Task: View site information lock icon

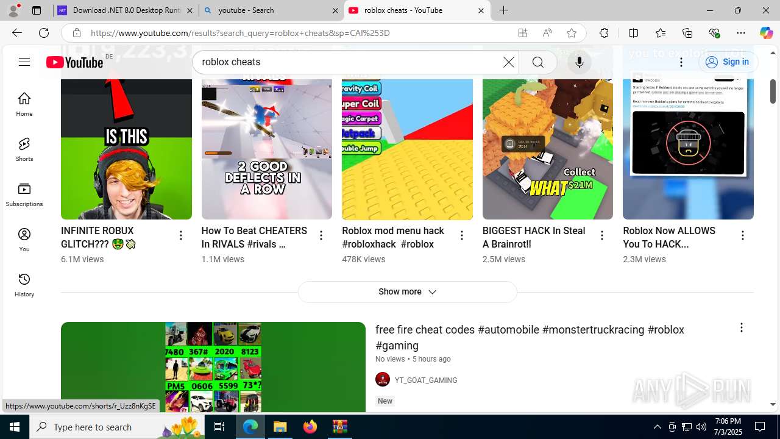Action: pos(76,33)
